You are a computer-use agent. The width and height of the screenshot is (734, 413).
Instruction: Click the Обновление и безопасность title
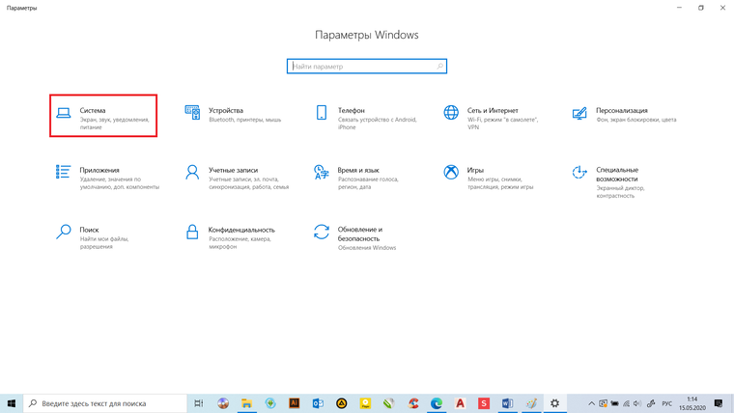360,234
